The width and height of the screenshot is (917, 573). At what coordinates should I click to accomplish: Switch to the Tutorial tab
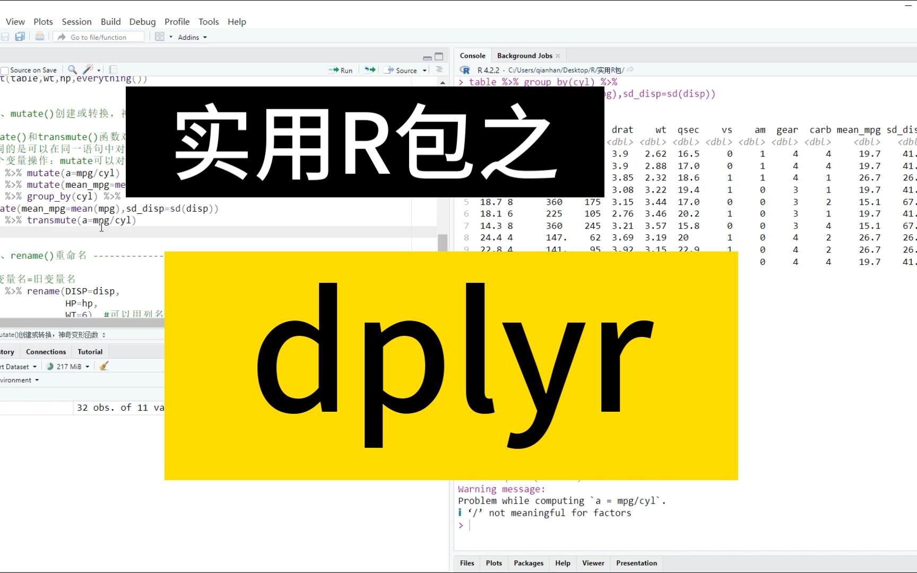pos(90,352)
